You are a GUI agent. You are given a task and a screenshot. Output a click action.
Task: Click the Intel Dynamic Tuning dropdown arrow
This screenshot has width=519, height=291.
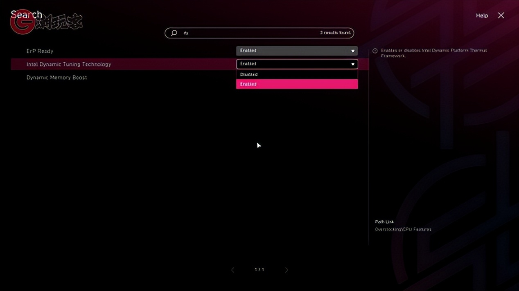click(x=353, y=64)
